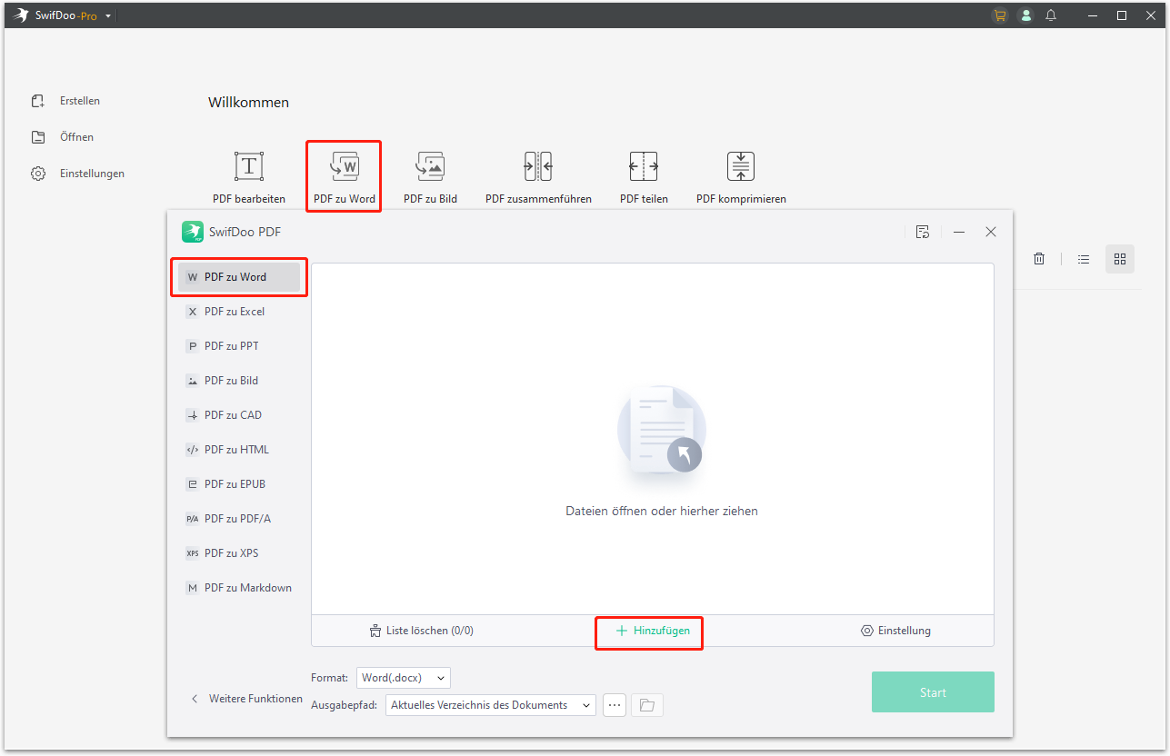Open the output folder icon
Screen dimensions: 1170x756
pos(646,705)
